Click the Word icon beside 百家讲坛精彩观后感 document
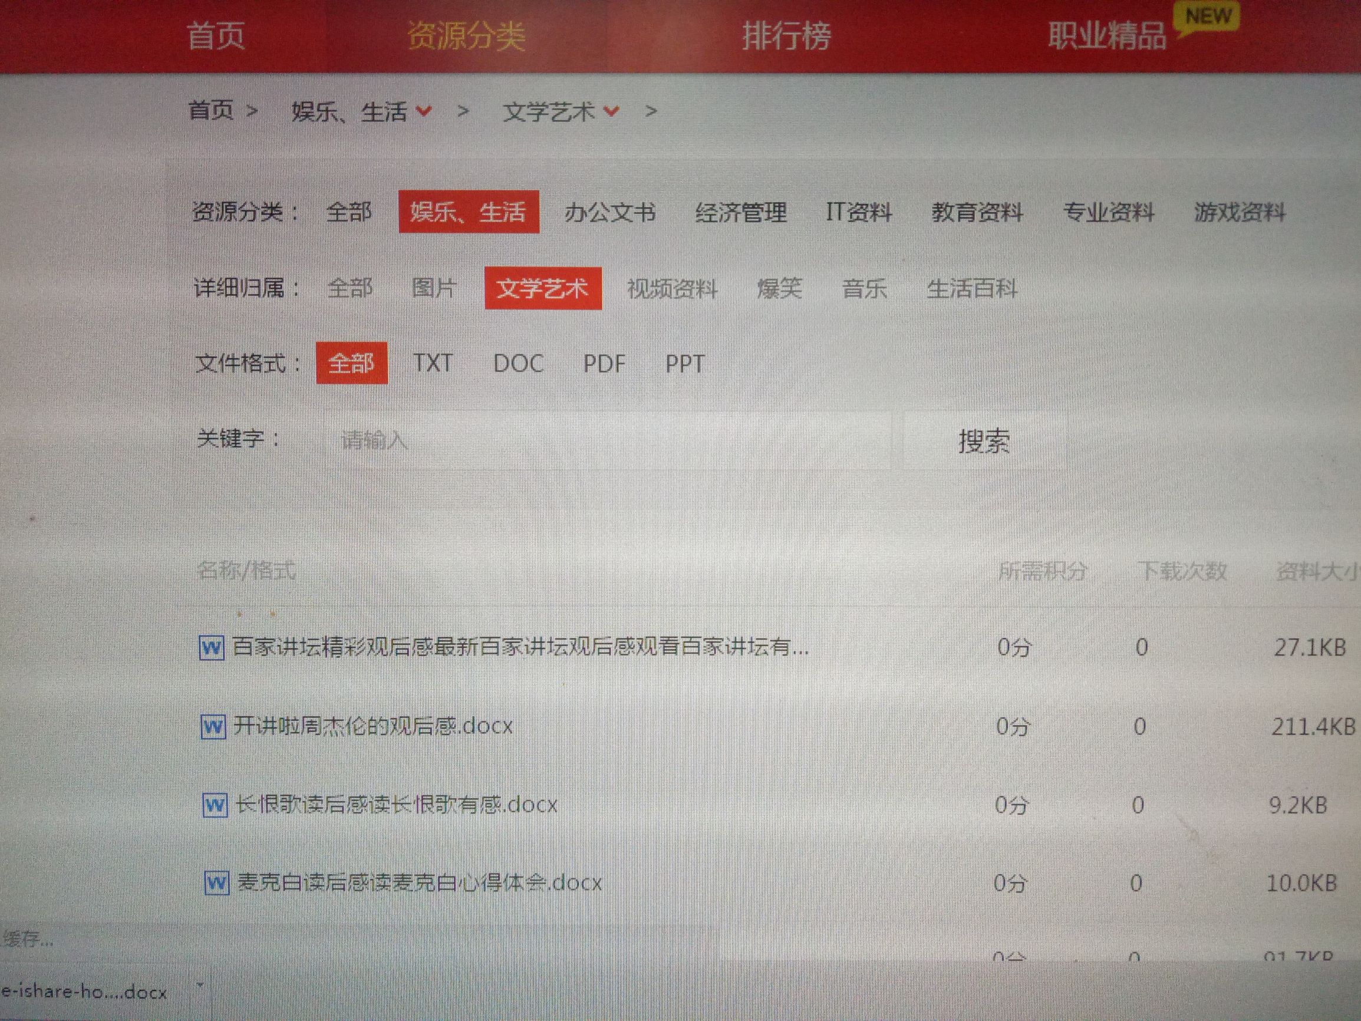Viewport: 1361px width, 1021px height. [212, 648]
